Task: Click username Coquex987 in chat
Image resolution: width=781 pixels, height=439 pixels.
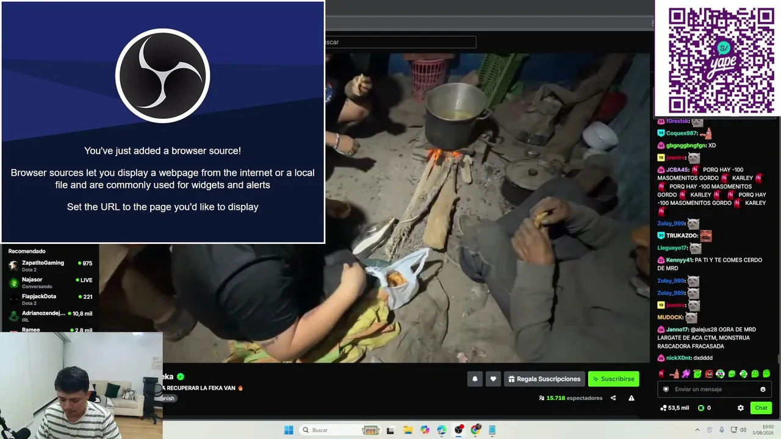Action: pyautogui.click(x=682, y=134)
